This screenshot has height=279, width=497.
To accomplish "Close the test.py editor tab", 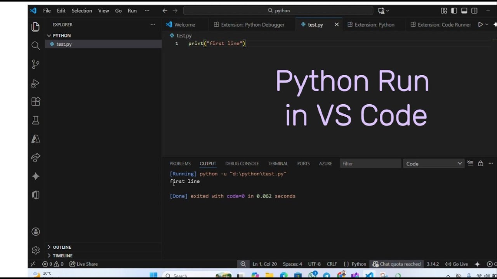I will coord(337,24).
